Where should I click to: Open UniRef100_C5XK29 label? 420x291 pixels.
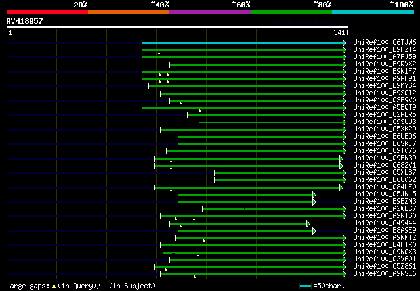coord(385,129)
